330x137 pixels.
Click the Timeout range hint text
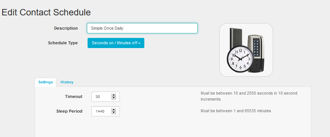[249, 96]
